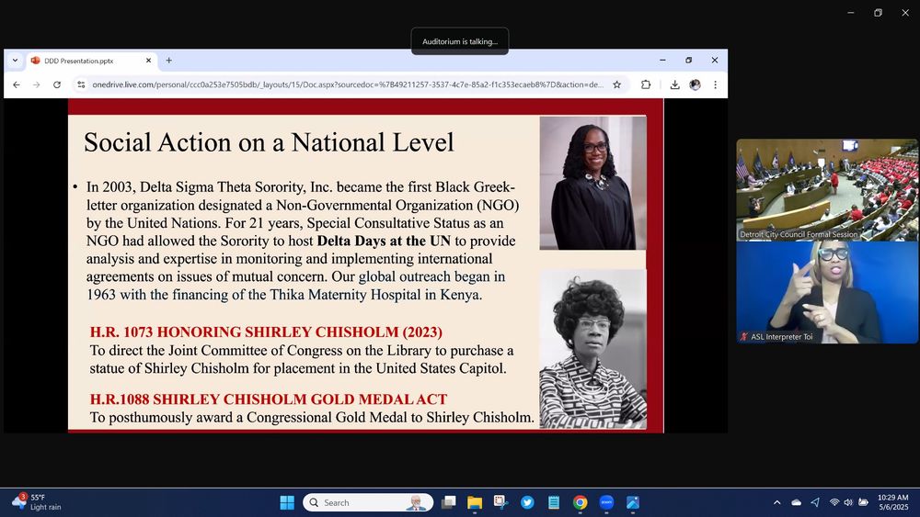The height and width of the screenshot is (517, 920).
Task: Open Notepad from the taskbar
Action: click(x=553, y=502)
